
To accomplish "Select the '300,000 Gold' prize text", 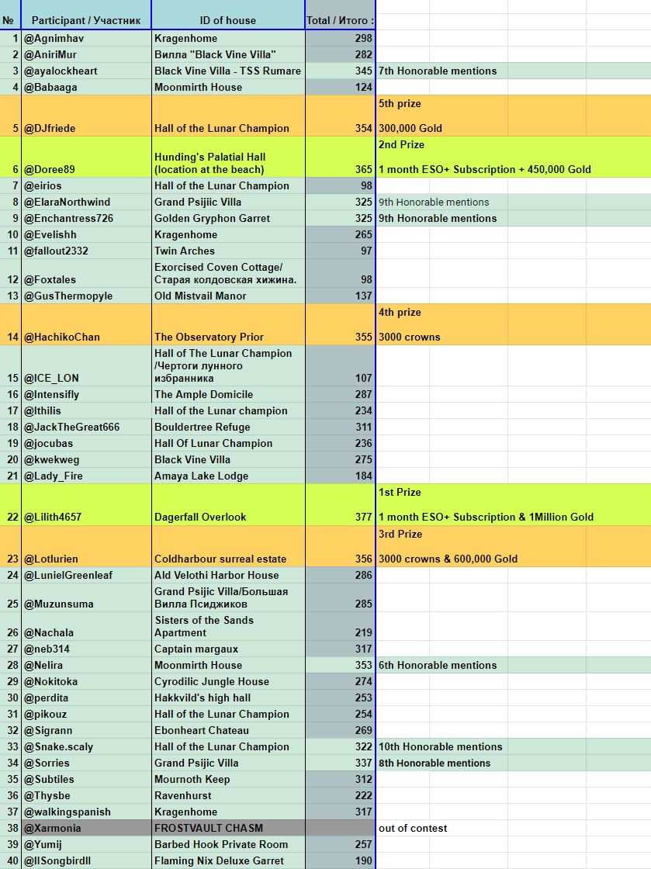I will (x=410, y=128).
